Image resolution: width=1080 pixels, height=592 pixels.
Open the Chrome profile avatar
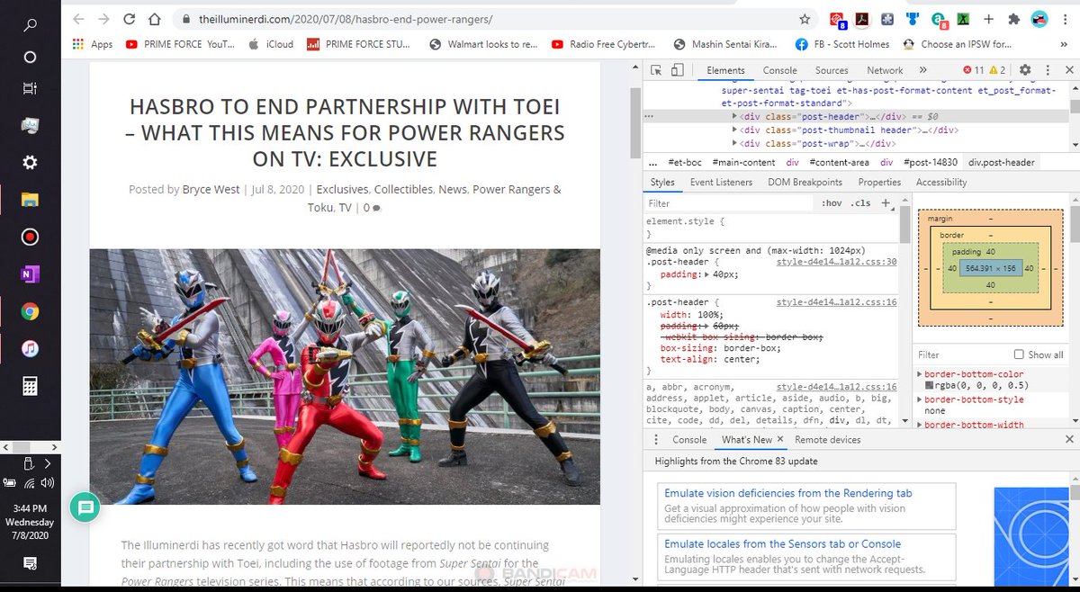(x=1039, y=19)
